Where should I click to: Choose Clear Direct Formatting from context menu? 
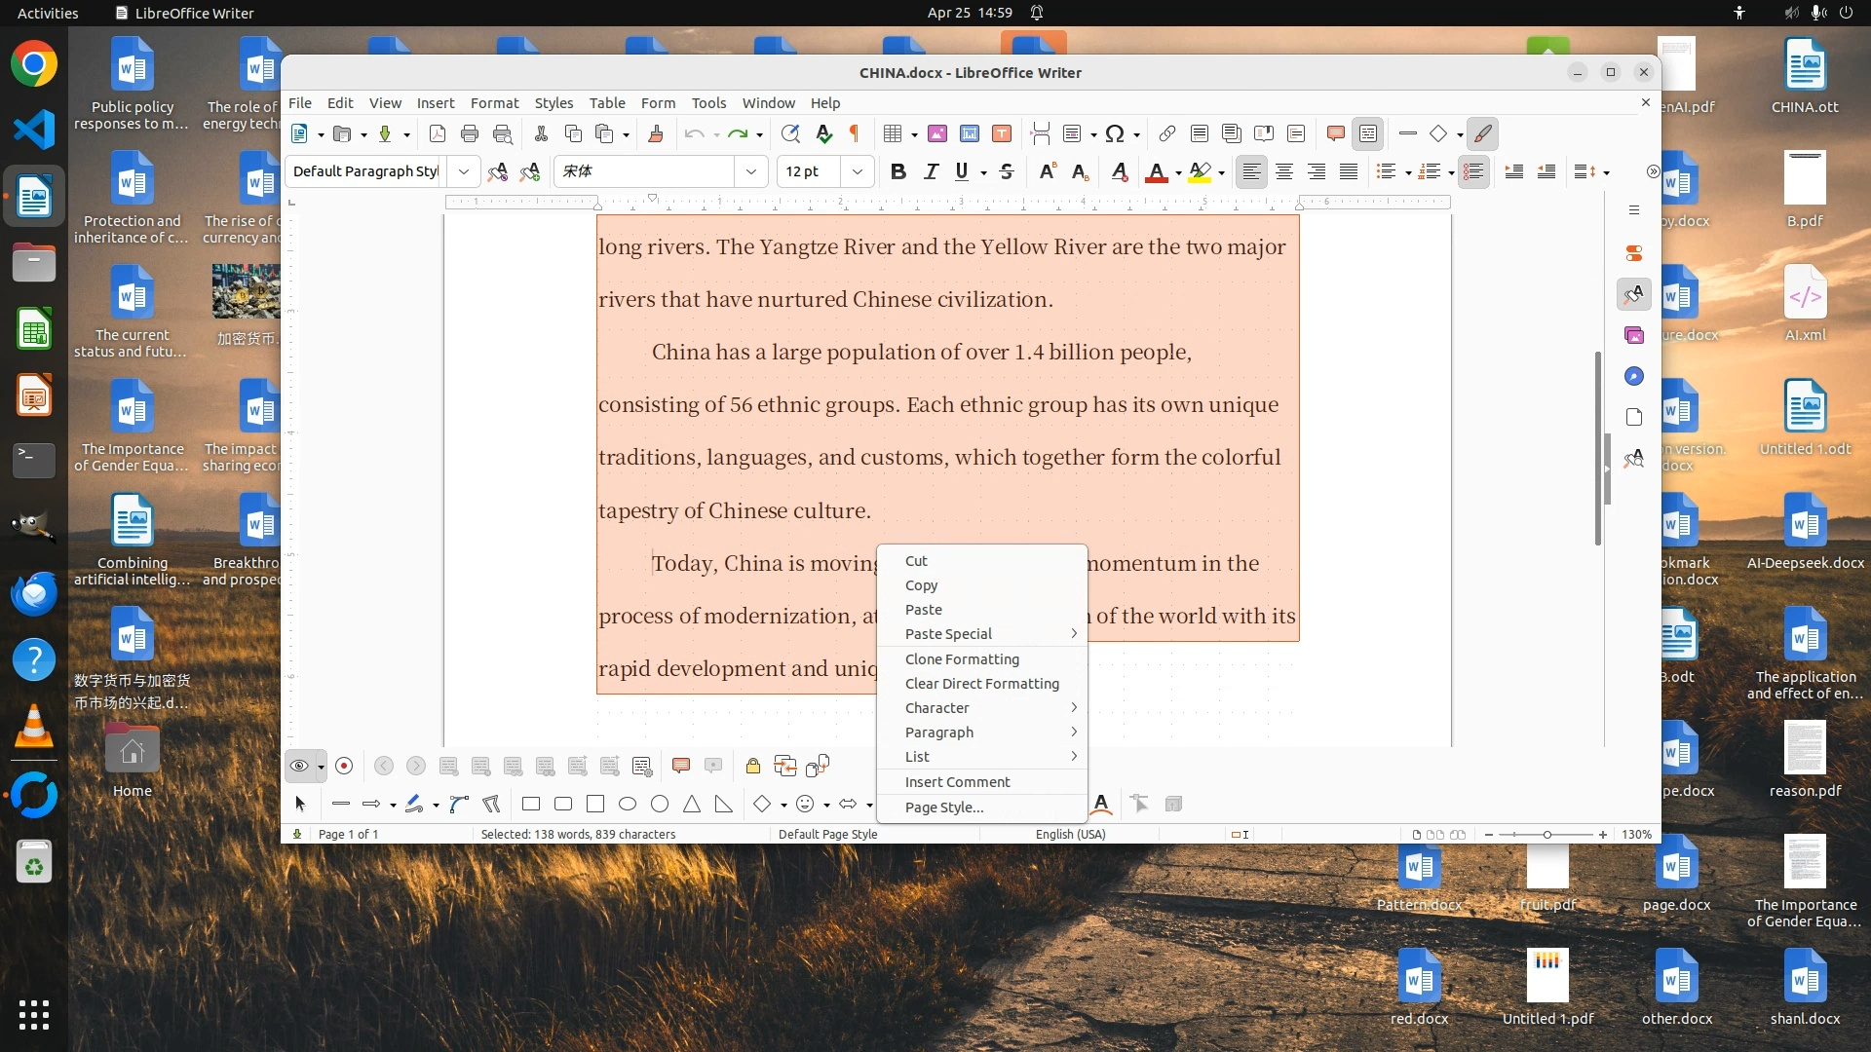981,684
